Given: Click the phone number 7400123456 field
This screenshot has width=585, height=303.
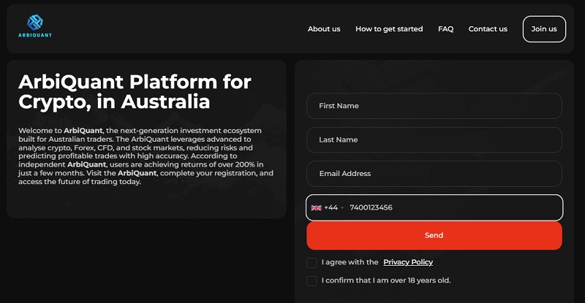Looking at the screenshot, I should coord(453,207).
